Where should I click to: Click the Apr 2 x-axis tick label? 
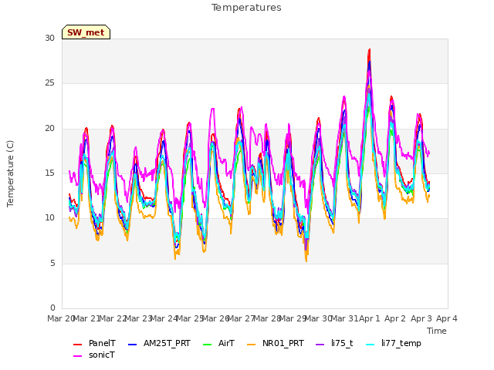coord(395,318)
